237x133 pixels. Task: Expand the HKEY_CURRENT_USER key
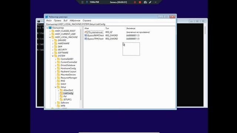[50, 34]
